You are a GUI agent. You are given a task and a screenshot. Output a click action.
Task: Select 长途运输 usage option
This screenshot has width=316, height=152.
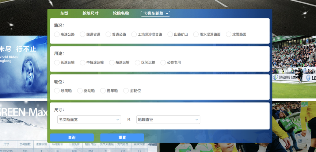tap(57, 63)
